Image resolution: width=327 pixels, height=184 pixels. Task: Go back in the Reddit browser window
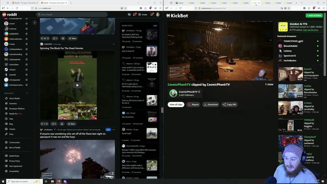[x=8, y=8]
